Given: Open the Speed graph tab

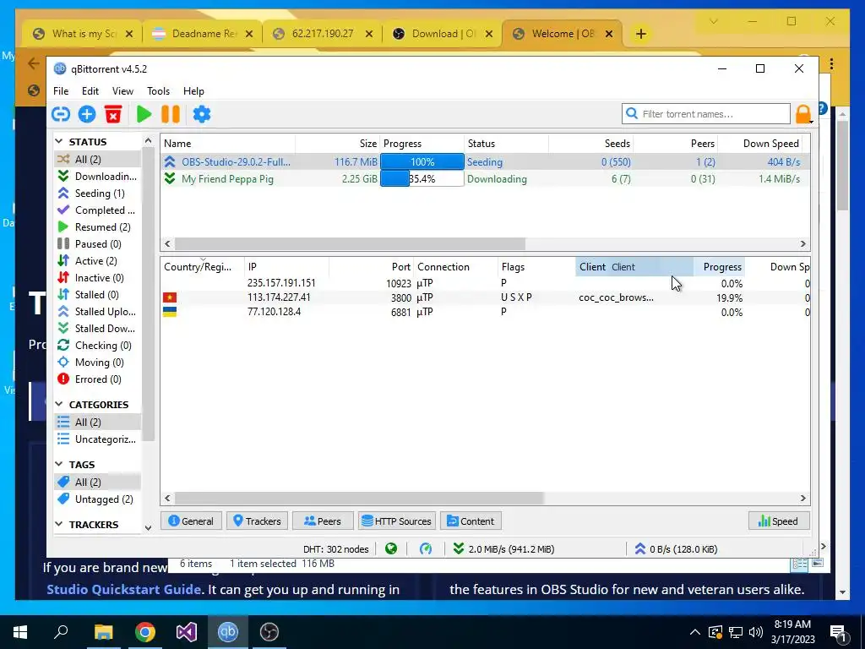Looking at the screenshot, I should point(779,521).
